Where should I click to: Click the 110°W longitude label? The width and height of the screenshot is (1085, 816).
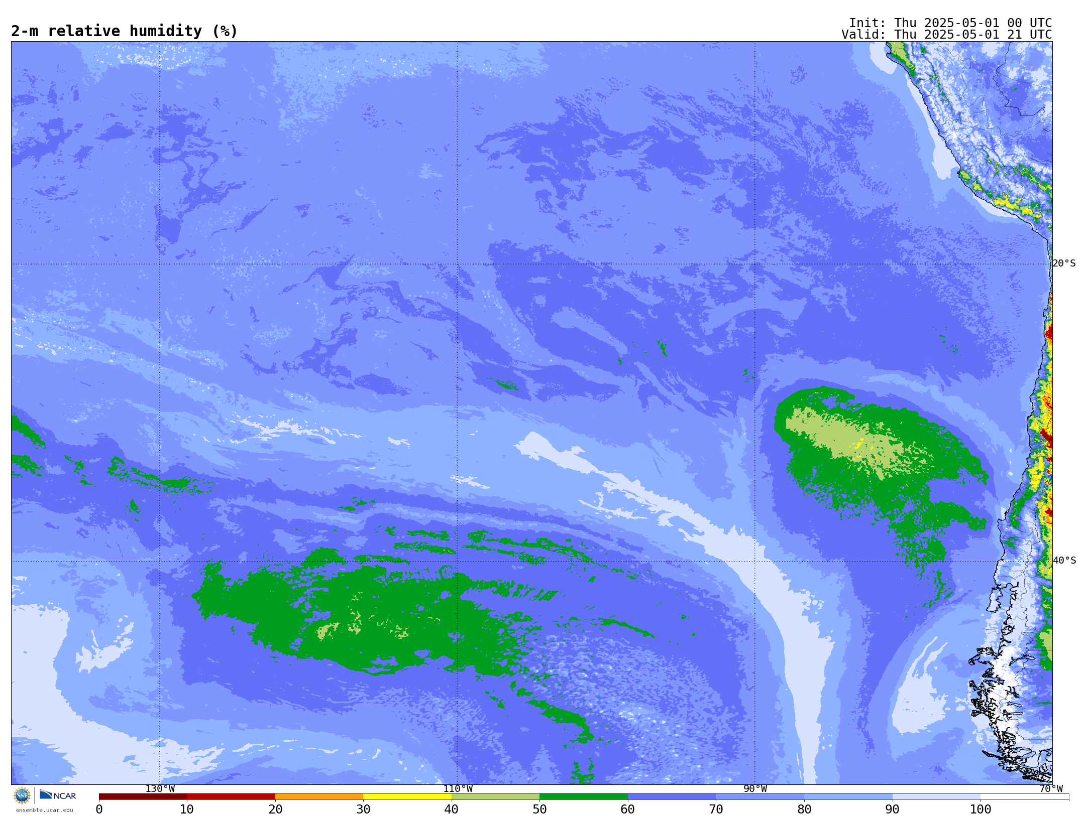pyautogui.click(x=458, y=789)
